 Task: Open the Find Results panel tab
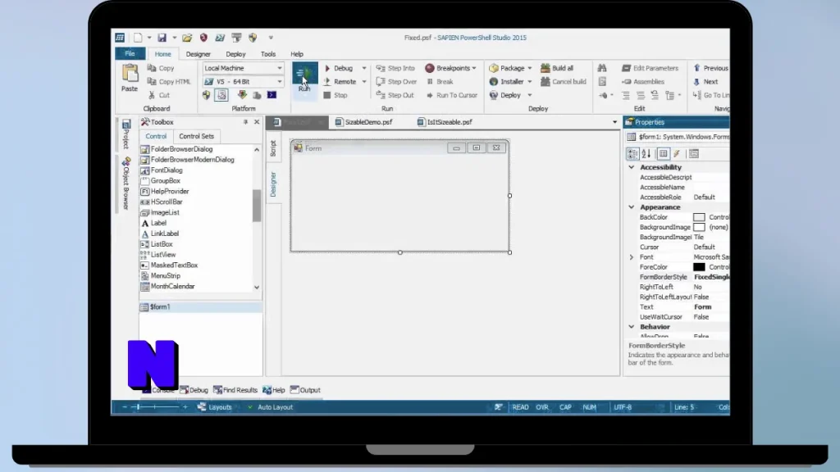(235, 390)
